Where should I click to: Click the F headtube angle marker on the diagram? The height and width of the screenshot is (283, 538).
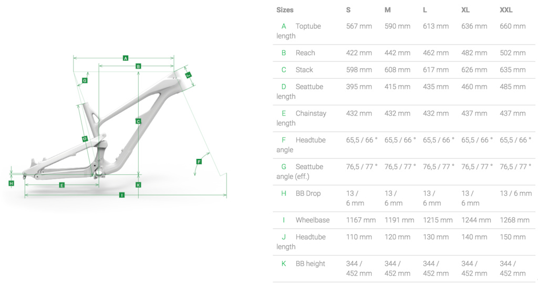(199, 162)
